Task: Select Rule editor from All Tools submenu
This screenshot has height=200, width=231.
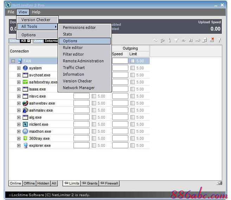Action: tap(73, 48)
